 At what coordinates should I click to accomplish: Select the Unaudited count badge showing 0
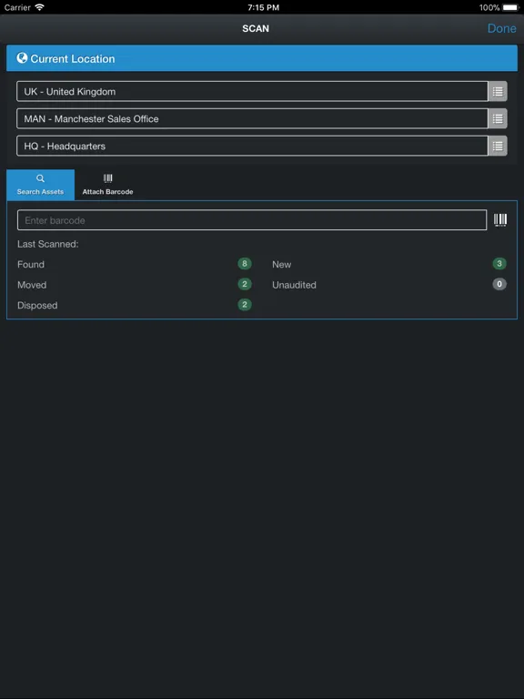click(x=499, y=284)
